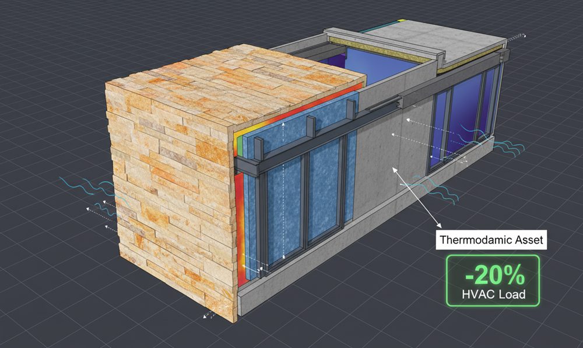Select the "-20%" value in green badge
583x348 pixels.
495,275
